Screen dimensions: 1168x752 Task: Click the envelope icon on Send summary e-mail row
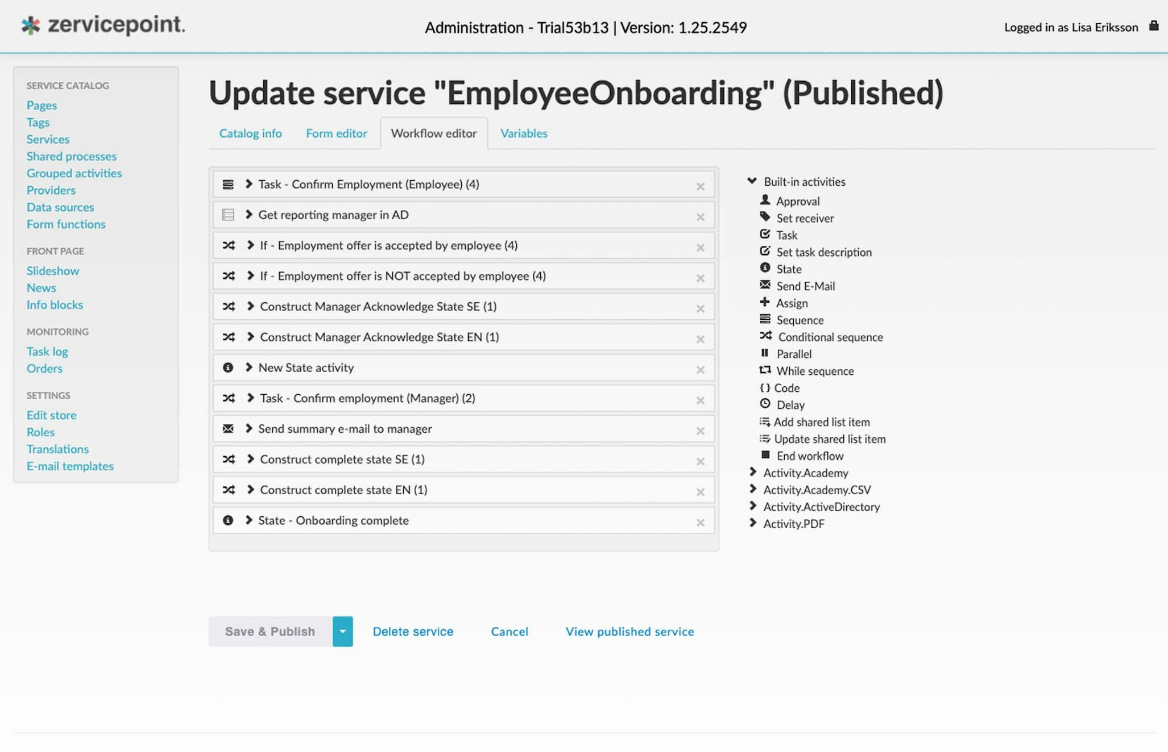tap(228, 429)
